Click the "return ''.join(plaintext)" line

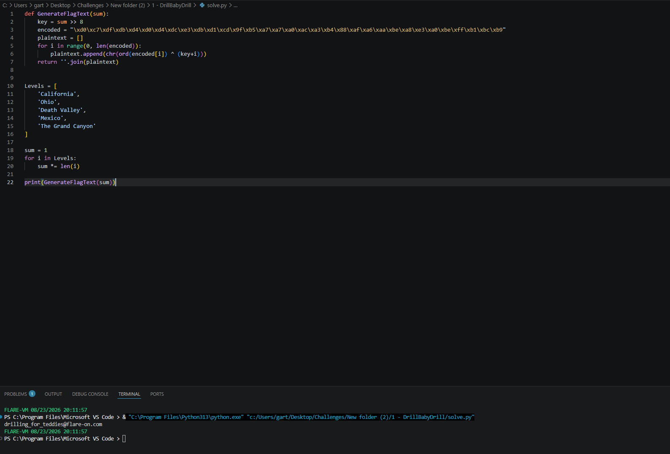coord(78,62)
